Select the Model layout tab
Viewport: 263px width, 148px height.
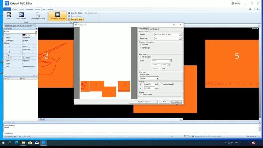point(42,119)
